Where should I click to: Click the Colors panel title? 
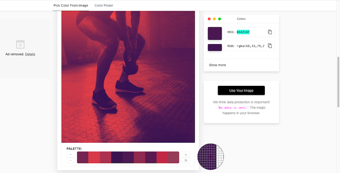coord(241,19)
